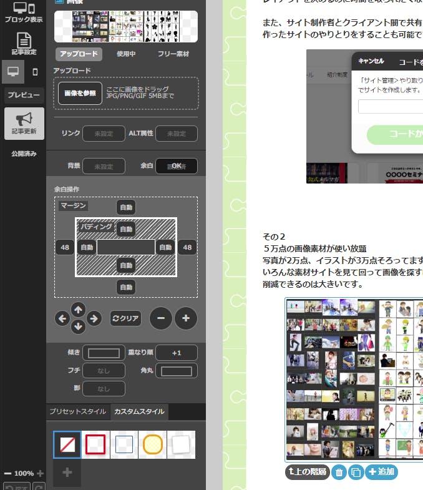Screen dimensions: 423x490
Task: Set top margin 自動 value
Action: tap(126, 207)
